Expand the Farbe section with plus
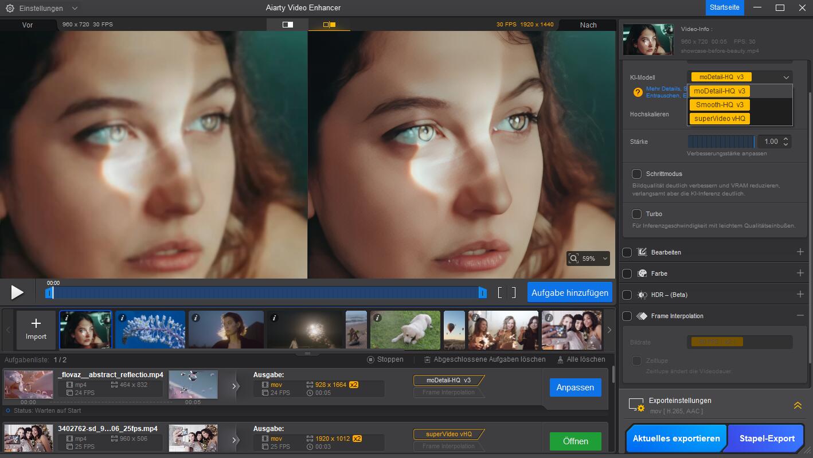The height and width of the screenshot is (458, 813). click(x=800, y=273)
